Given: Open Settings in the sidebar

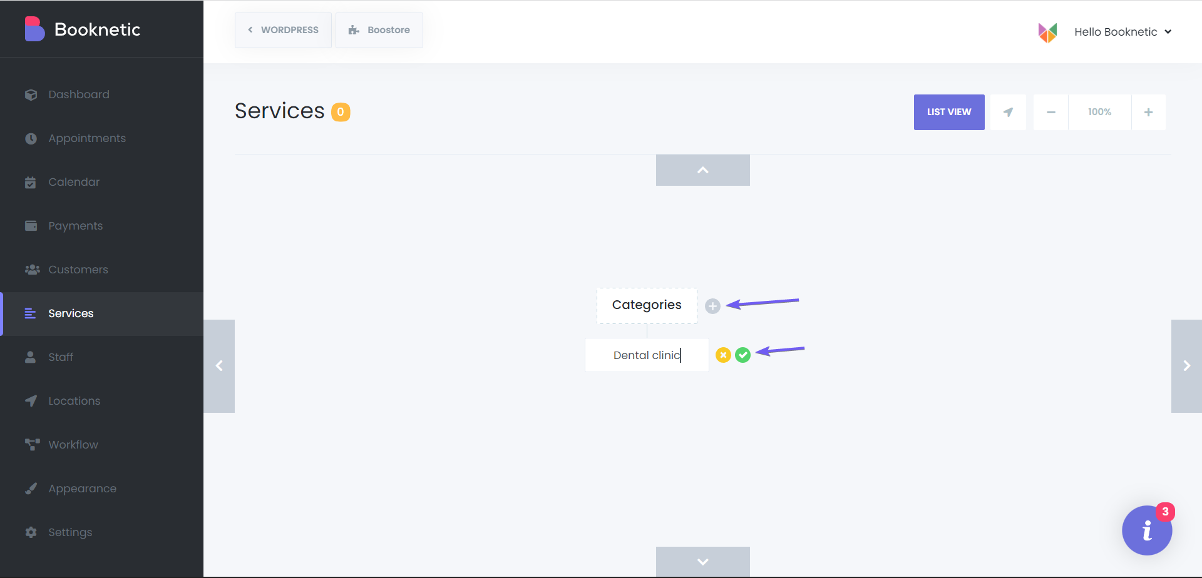Looking at the screenshot, I should coord(101,532).
